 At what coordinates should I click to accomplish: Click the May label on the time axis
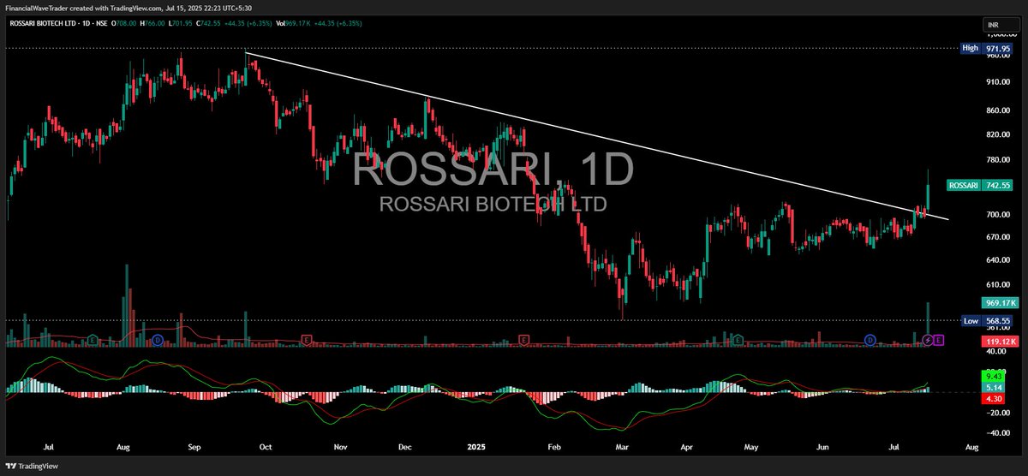point(751,447)
